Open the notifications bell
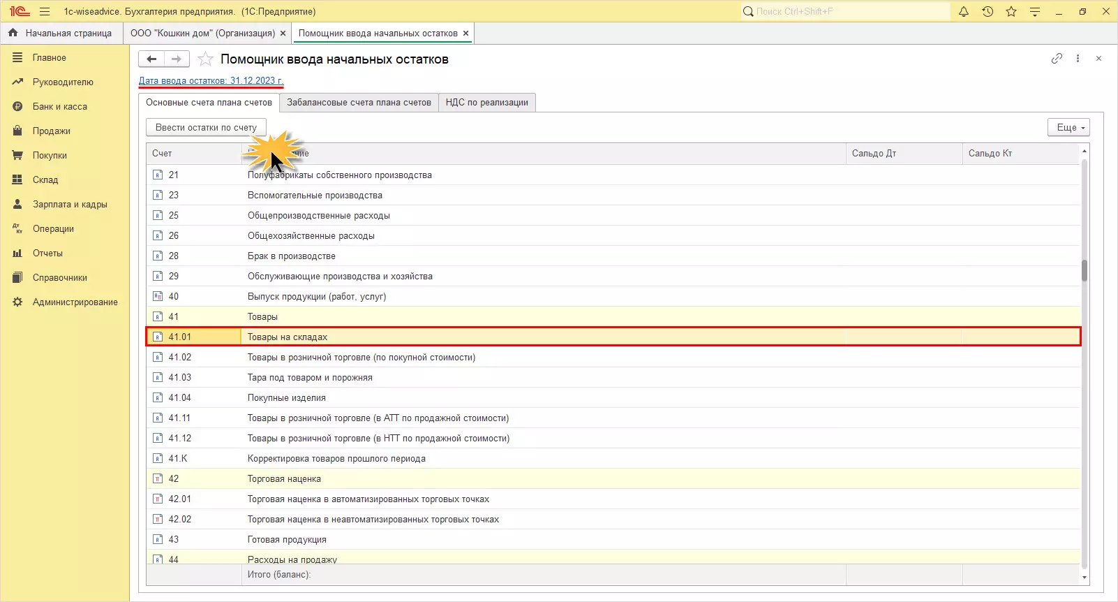This screenshot has height=602, width=1118. [964, 12]
